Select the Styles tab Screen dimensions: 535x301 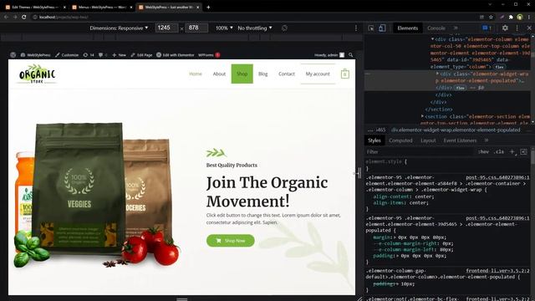pyautogui.click(x=374, y=140)
